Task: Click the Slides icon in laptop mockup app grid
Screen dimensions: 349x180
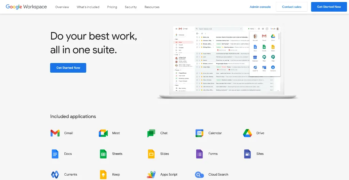Action: click(273, 47)
